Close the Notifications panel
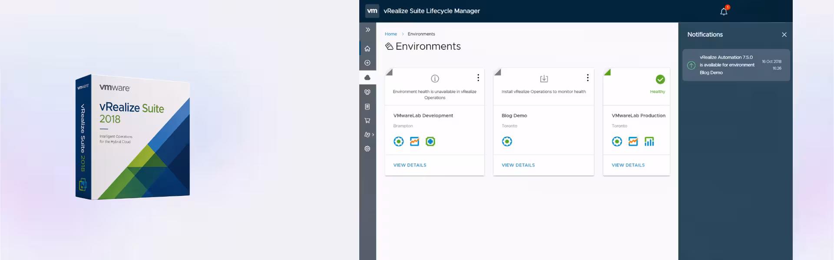The width and height of the screenshot is (834, 260). click(784, 35)
